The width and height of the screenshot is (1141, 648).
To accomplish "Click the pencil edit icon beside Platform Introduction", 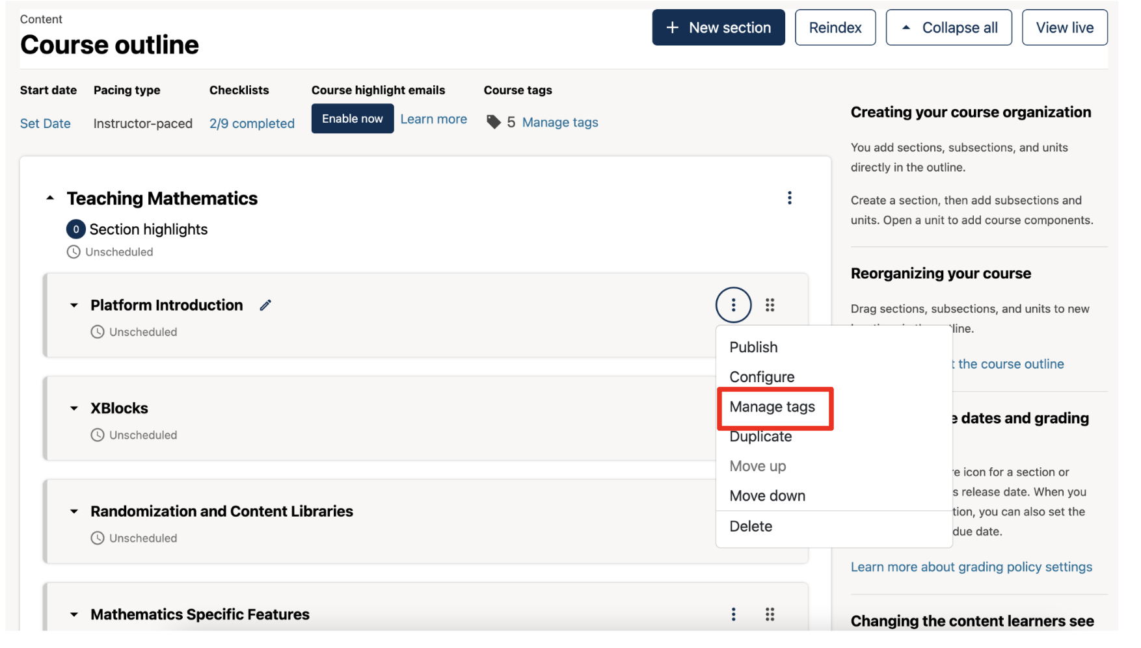I will coord(265,305).
